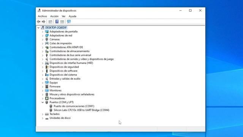This screenshot has width=243, height=137.
Task: Click the Dispositivos de seguridad icon
Action: coord(47,67)
